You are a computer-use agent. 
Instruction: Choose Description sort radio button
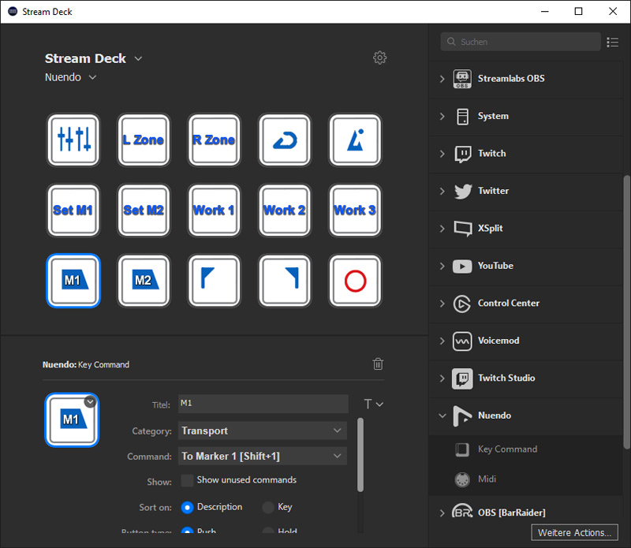(188, 507)
